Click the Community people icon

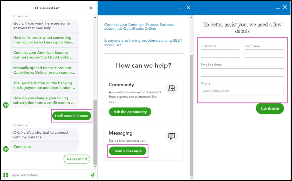point(172,88)
